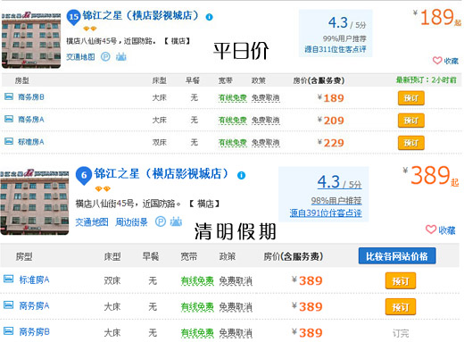Open 标准房A room type in top table

[x=31, y=142]
